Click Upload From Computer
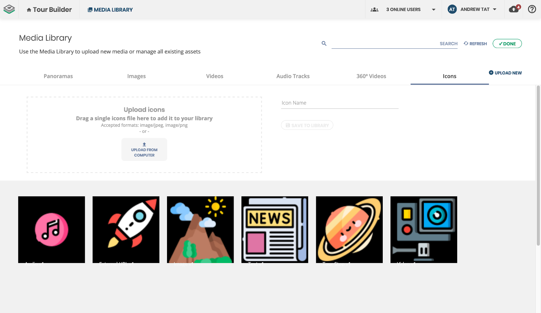Screen dimensions: 541x313 pyautogui.click(x=144, y=149)
